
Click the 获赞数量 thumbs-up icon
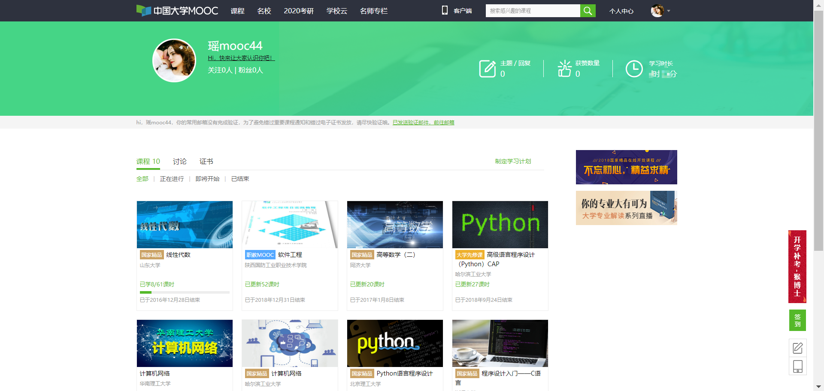(x=564, y=69)
